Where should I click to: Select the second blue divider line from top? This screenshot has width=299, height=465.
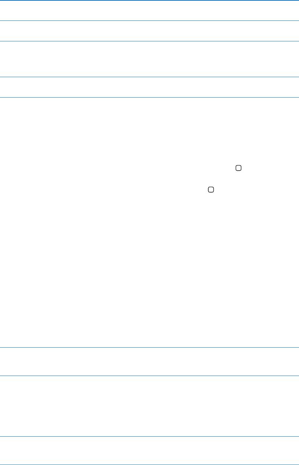tap(149, 20)
